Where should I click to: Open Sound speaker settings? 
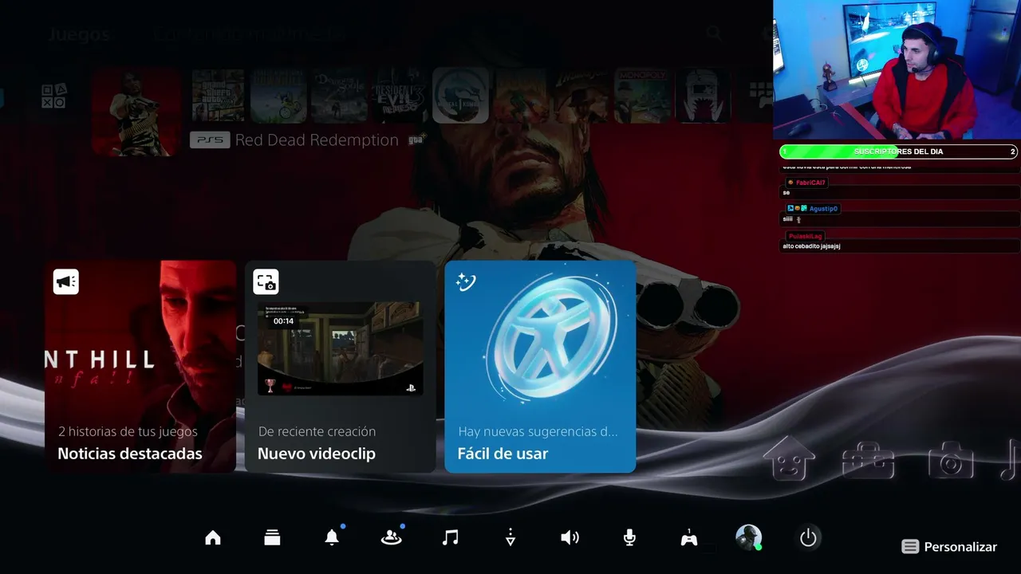570,538
